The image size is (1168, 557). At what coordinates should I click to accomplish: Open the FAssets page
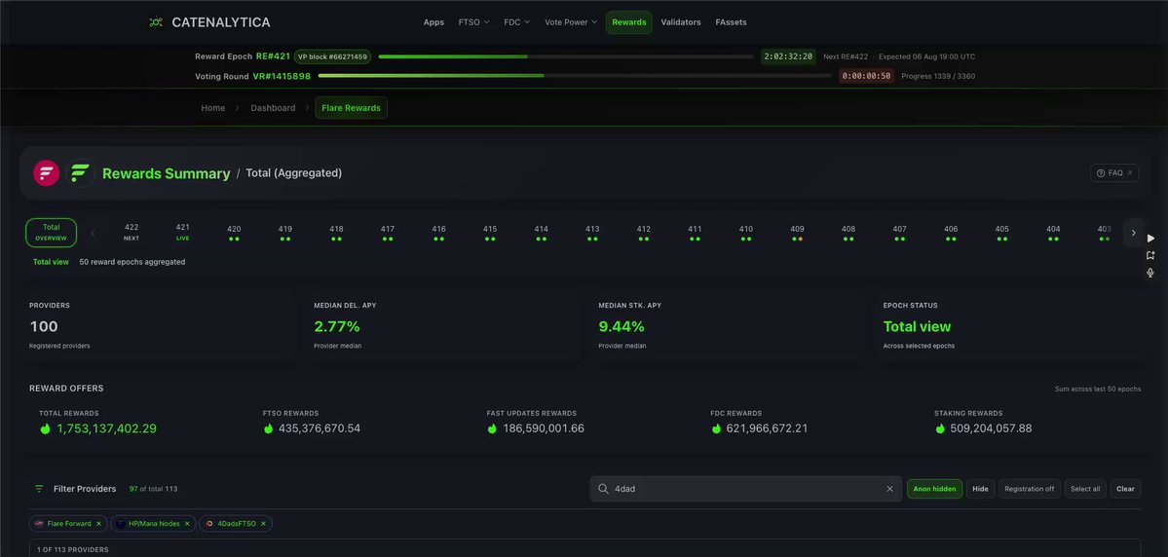pos(731,22)
